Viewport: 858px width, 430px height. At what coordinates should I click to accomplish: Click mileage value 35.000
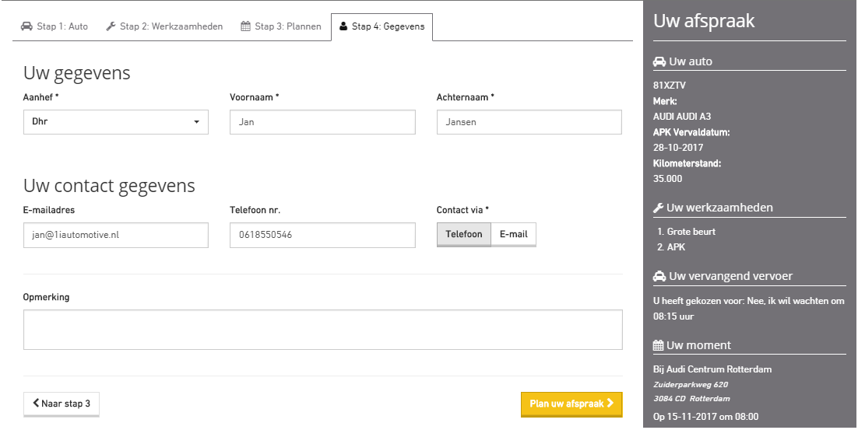[x=667, y=179]
